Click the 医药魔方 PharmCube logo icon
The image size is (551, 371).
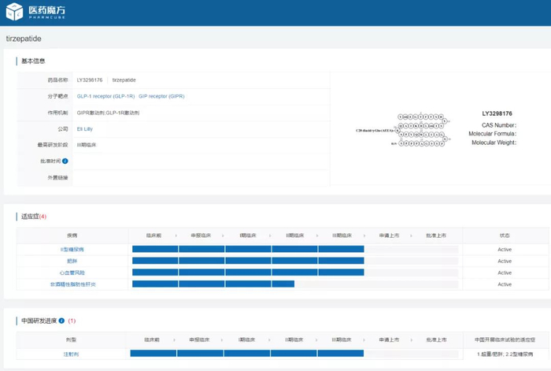(14, 12)
